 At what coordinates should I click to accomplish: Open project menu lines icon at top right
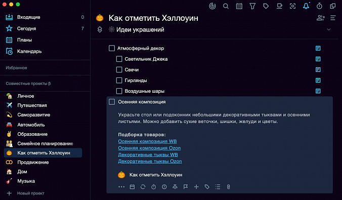[x=333, y=18]
